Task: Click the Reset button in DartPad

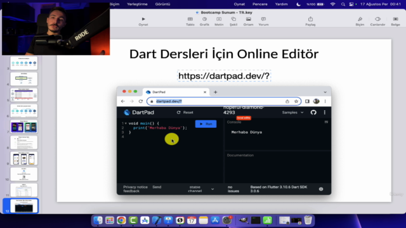Action: [185, 113]
